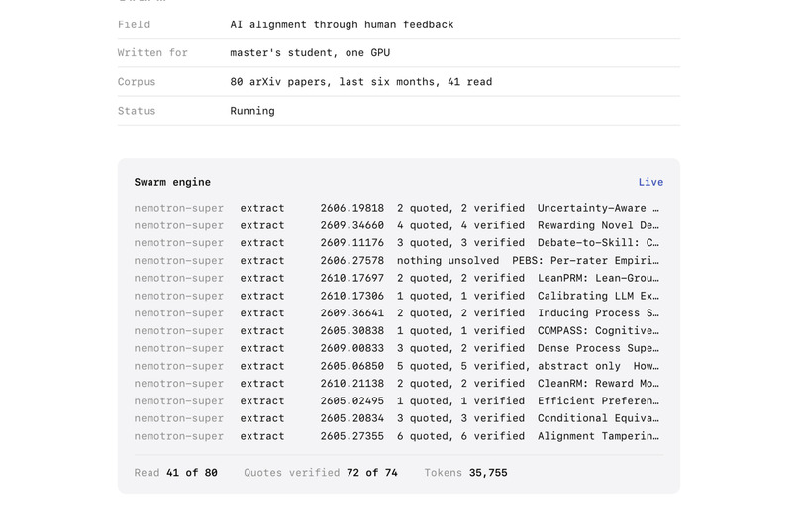Viewport: 798px width, 531px height.
Task: Click the 'CleanRM: Reward Mo…' title
Action: 598,383
